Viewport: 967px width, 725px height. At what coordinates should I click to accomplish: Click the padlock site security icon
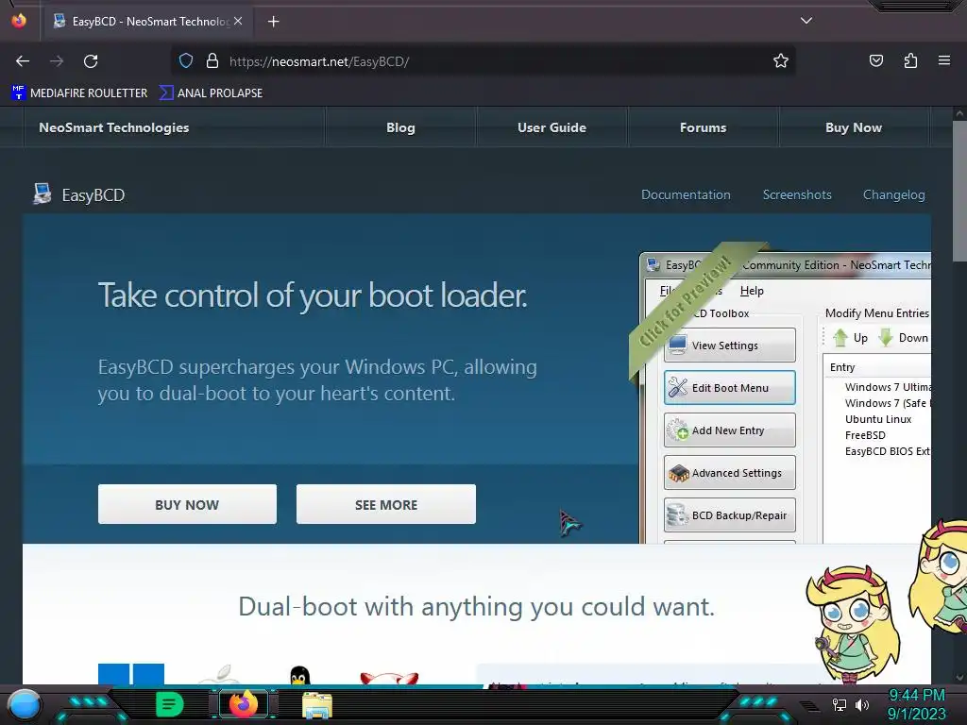tap(212, 61)
